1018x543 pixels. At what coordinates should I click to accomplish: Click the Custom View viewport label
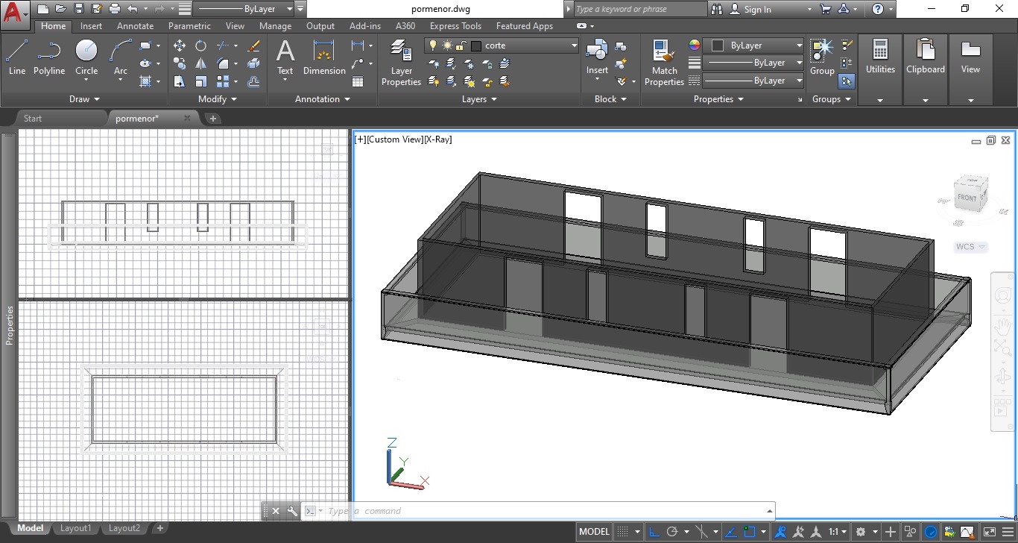coord(395,139)
